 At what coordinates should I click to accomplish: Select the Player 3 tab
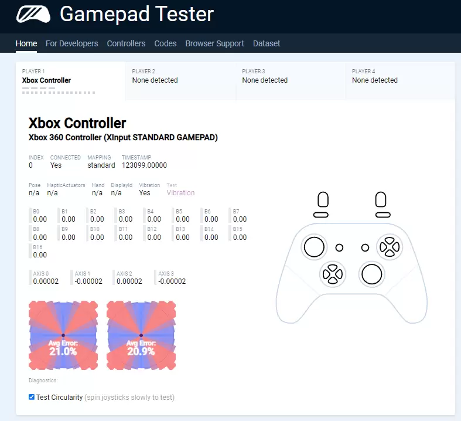(x=290, y=81)
